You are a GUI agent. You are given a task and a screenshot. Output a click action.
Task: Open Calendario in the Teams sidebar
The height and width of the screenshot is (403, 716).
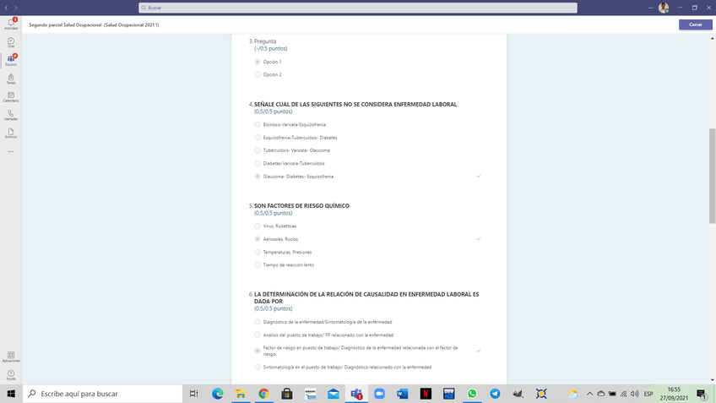click(x=11, y=97)
